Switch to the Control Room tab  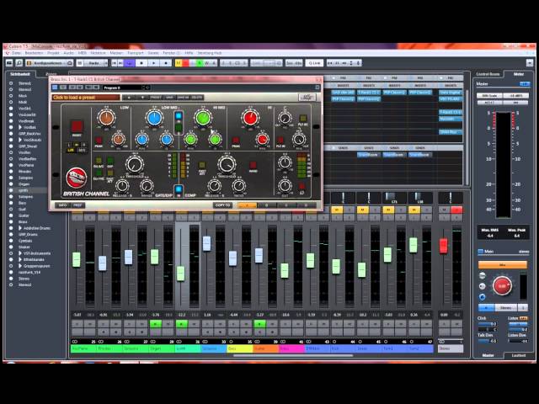[488, 74]
